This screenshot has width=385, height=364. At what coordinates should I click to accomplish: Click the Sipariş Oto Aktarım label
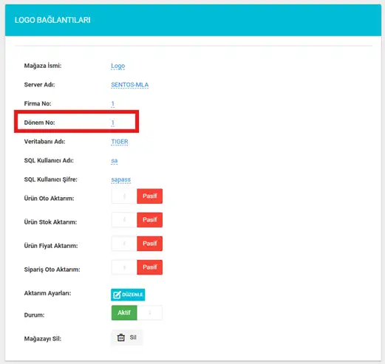[x=52, y=269]
